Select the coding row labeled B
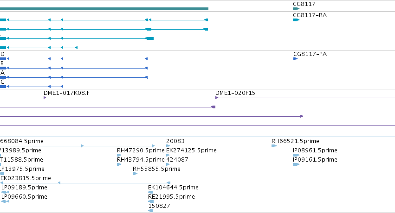This screenshot has width=395, height=213. (x=74, y=68)
